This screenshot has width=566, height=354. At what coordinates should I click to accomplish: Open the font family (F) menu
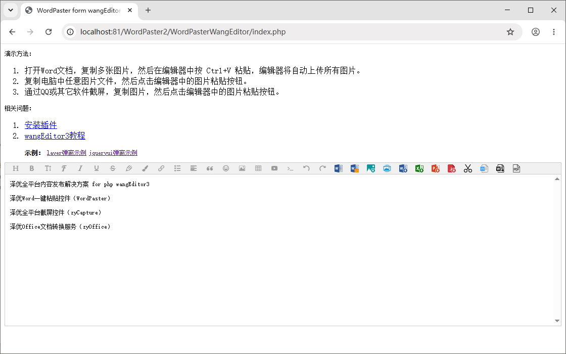(64, 168)
